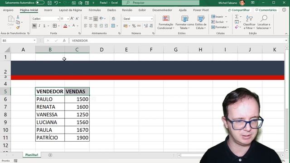Click the Comentários button

click(266, 10)
